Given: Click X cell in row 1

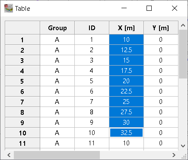Looking at the screenshot, I should tap(126, 40).
